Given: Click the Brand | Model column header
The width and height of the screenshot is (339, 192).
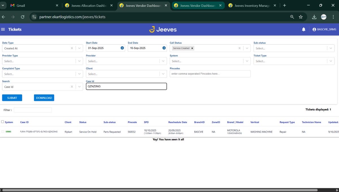Looking at the screenshot, I should (x=235, y=122).
